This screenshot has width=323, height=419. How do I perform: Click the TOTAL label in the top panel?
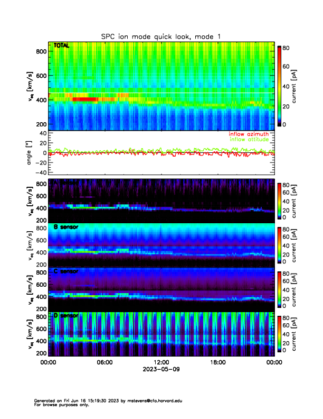61,46
